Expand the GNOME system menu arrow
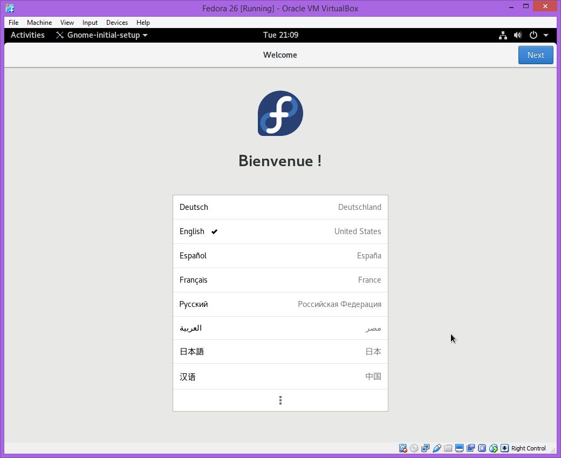This screenshot has height=458, width=561. (546, 35)
